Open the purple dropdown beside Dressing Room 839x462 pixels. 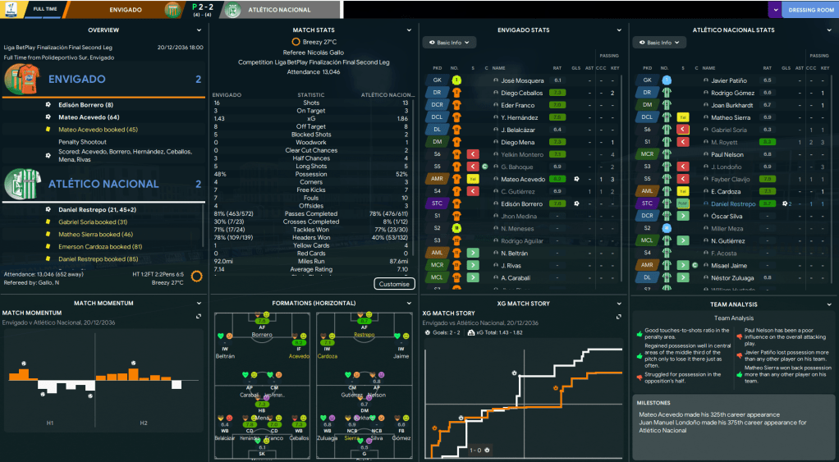pos(775,10)
